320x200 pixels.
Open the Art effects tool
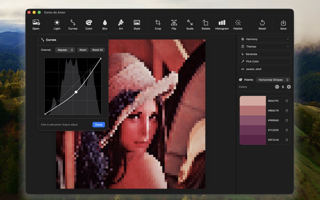point(121,25)
